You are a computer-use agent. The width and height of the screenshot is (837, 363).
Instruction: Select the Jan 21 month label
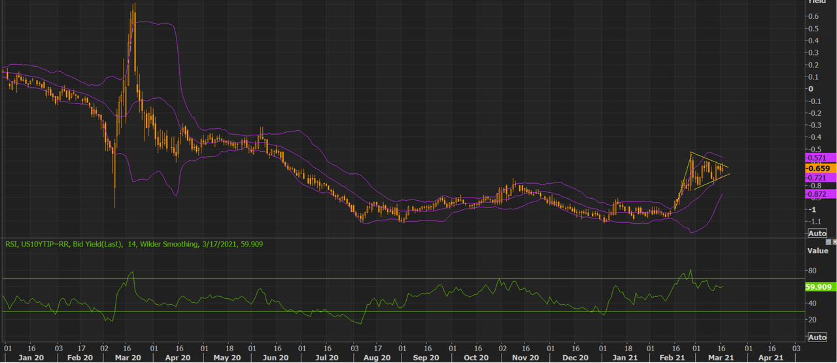coord(626,358)
